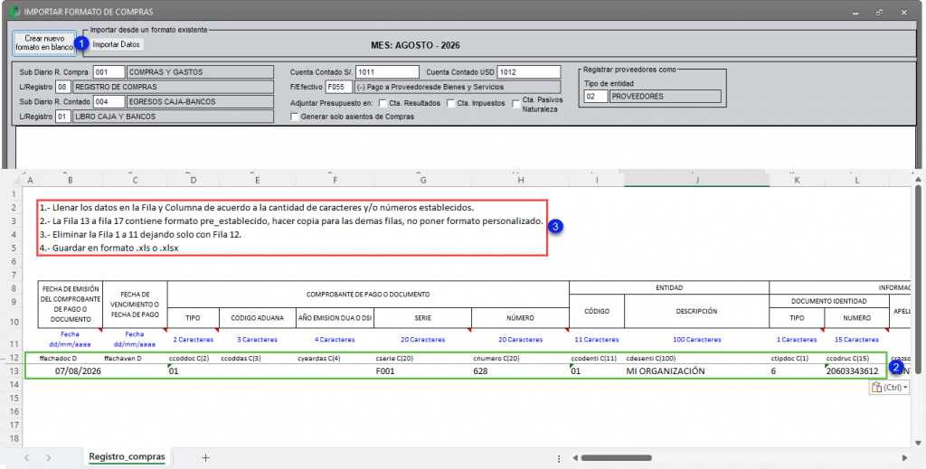The image size is (926, 469).
Task: Click L/Registro code field 01
Action: coord(63,117)
